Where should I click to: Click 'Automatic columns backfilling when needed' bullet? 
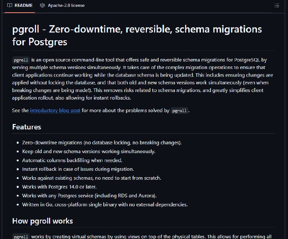click(x=72, y=160)
